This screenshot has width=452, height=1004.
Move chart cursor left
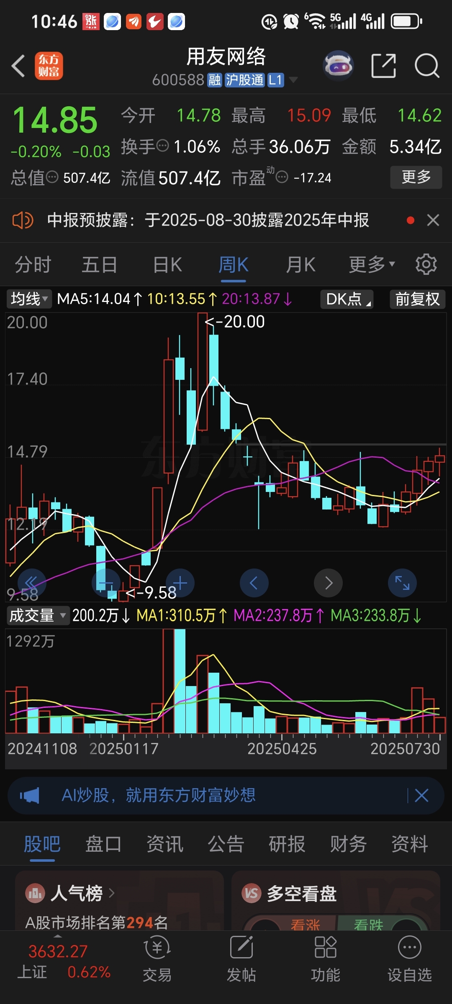point(254,583)
